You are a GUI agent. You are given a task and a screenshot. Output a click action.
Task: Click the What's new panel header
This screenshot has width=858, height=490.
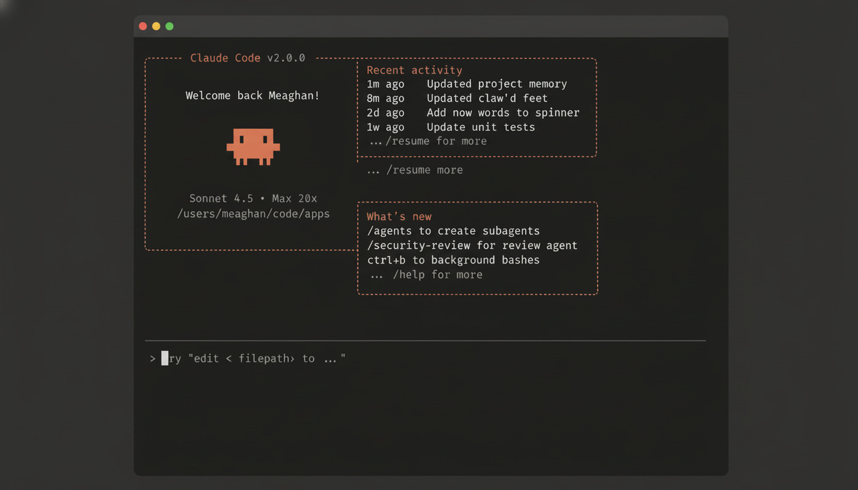399,216
